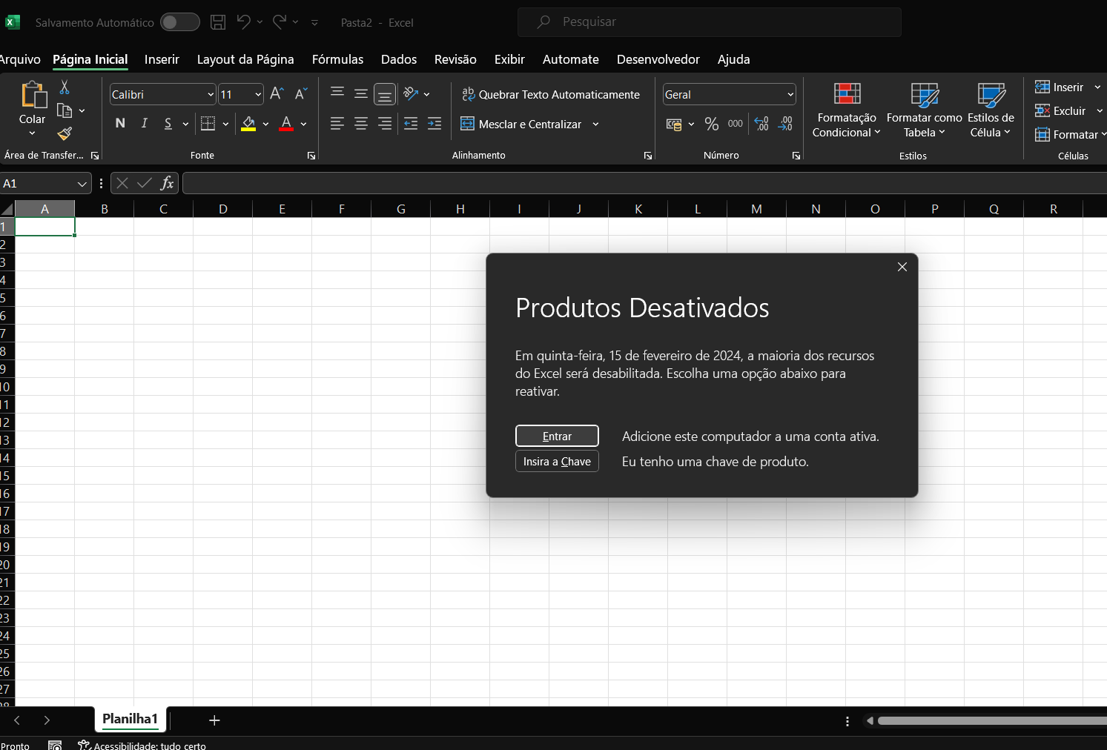
Task: Align text to the right
Action: pyautogui.click(x=385, y=124)
